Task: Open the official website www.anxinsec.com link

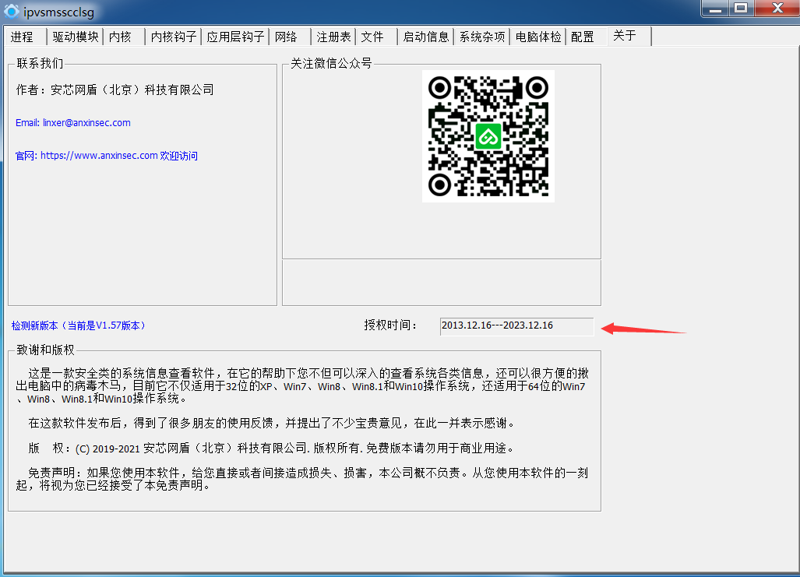Action: pyautogui.click(x=107, y=156)
